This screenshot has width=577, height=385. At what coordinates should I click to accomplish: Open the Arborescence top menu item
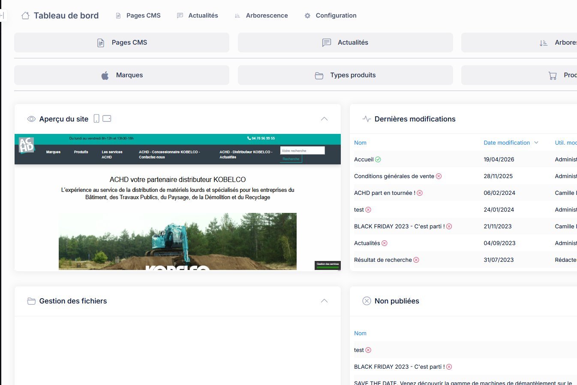click(261, 15)
